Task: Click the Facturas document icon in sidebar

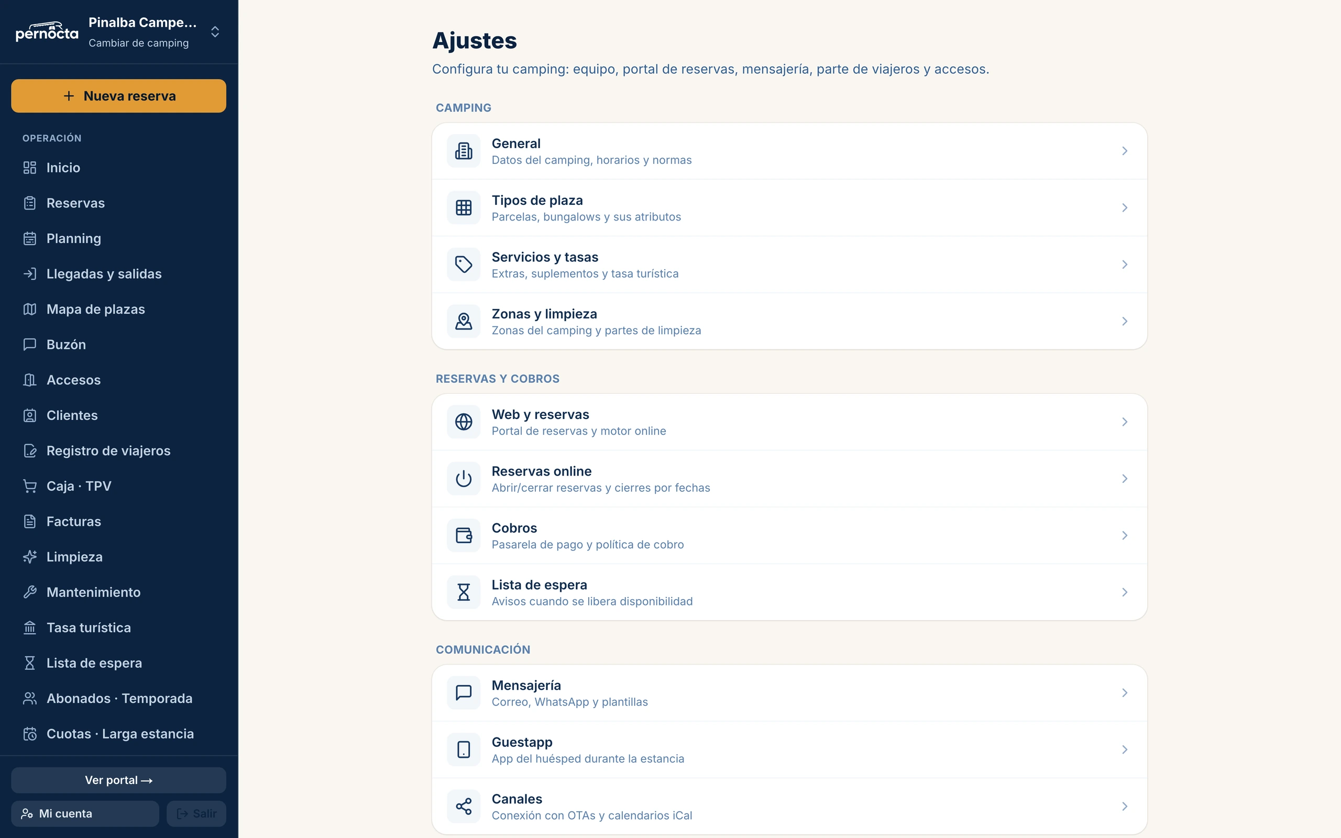Action: (x=30, y=522)
